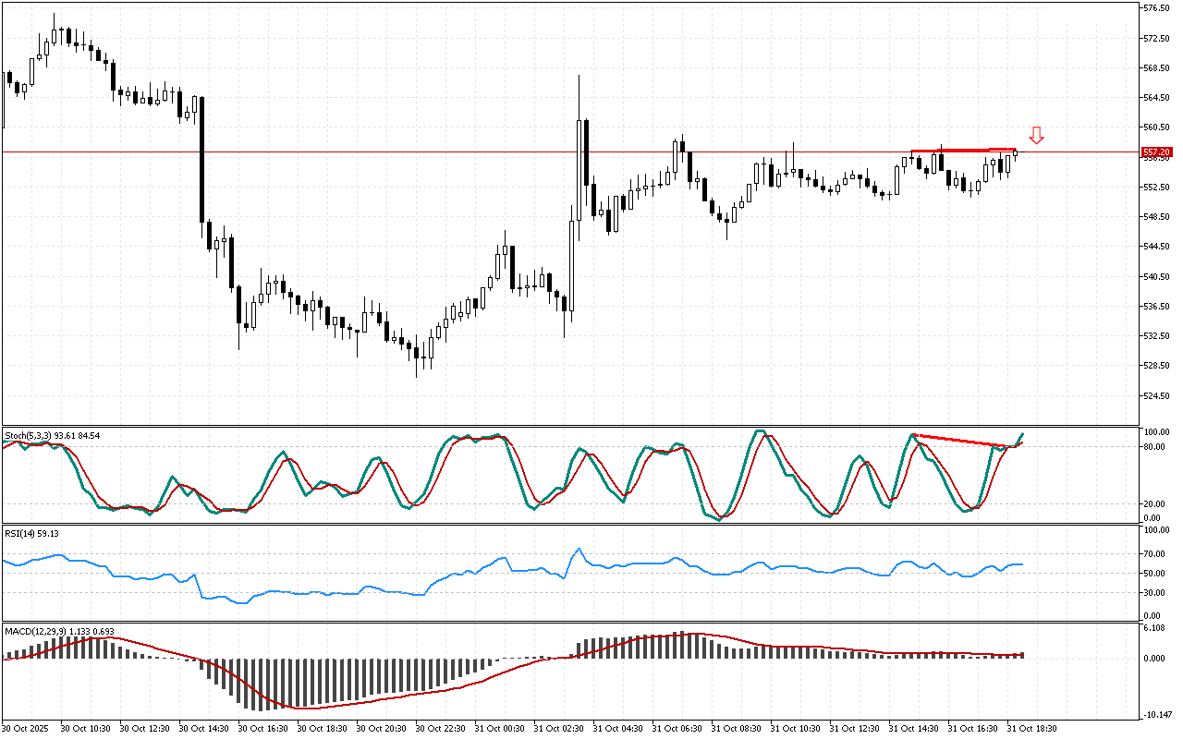Click the 31 Oct 18:30 time label
Image resolution: width=1183 pixels, height=739 pixels.
tap(1032, 728)
